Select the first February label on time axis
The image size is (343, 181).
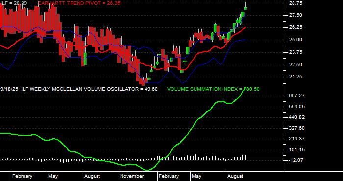click(23, 176)
